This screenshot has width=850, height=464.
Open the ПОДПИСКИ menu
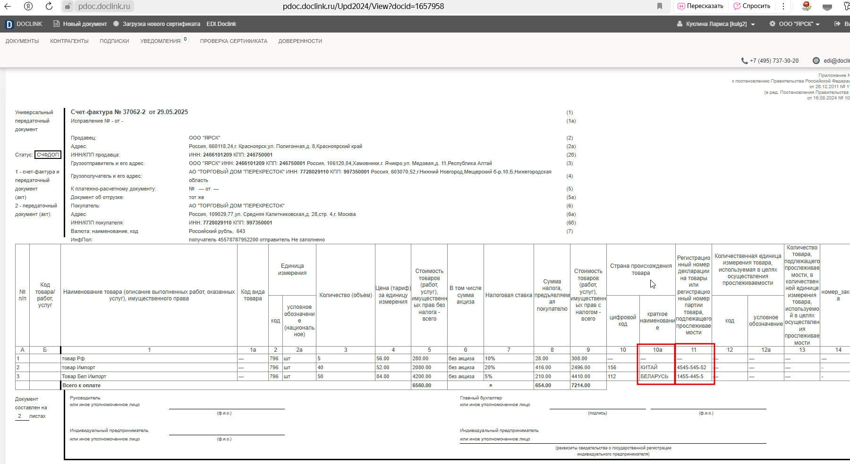[114, 41]
